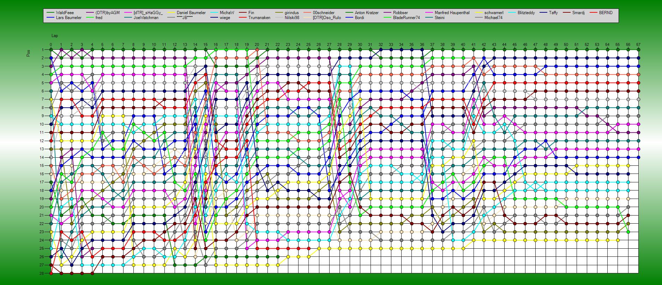Image resolution: width=662 pixels, height=285 pixels.
Task: Select position 28 axis label
Action: click(x=42, y=273)
